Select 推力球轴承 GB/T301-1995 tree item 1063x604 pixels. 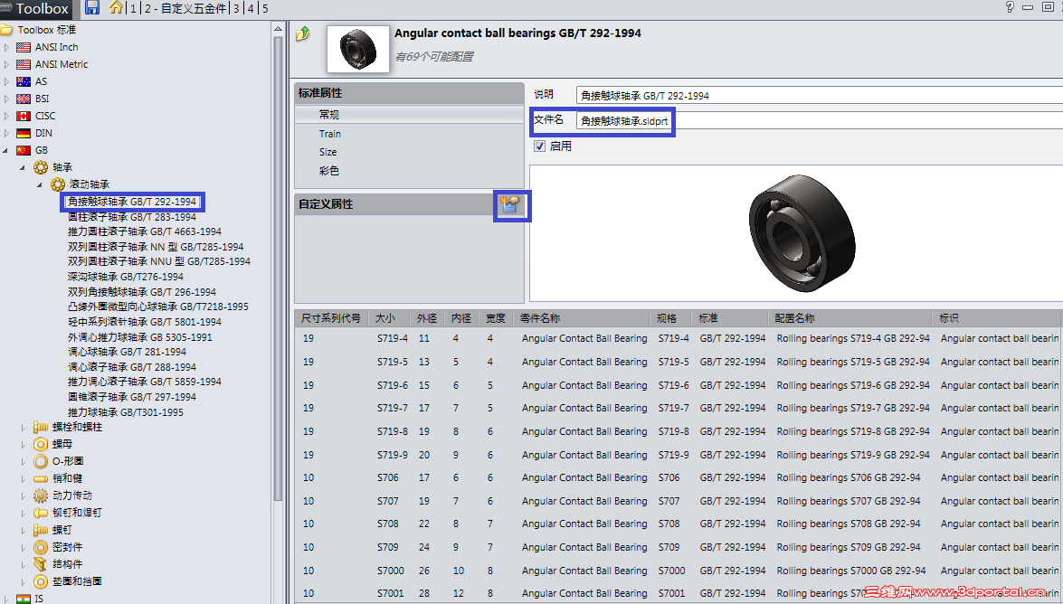126,412
